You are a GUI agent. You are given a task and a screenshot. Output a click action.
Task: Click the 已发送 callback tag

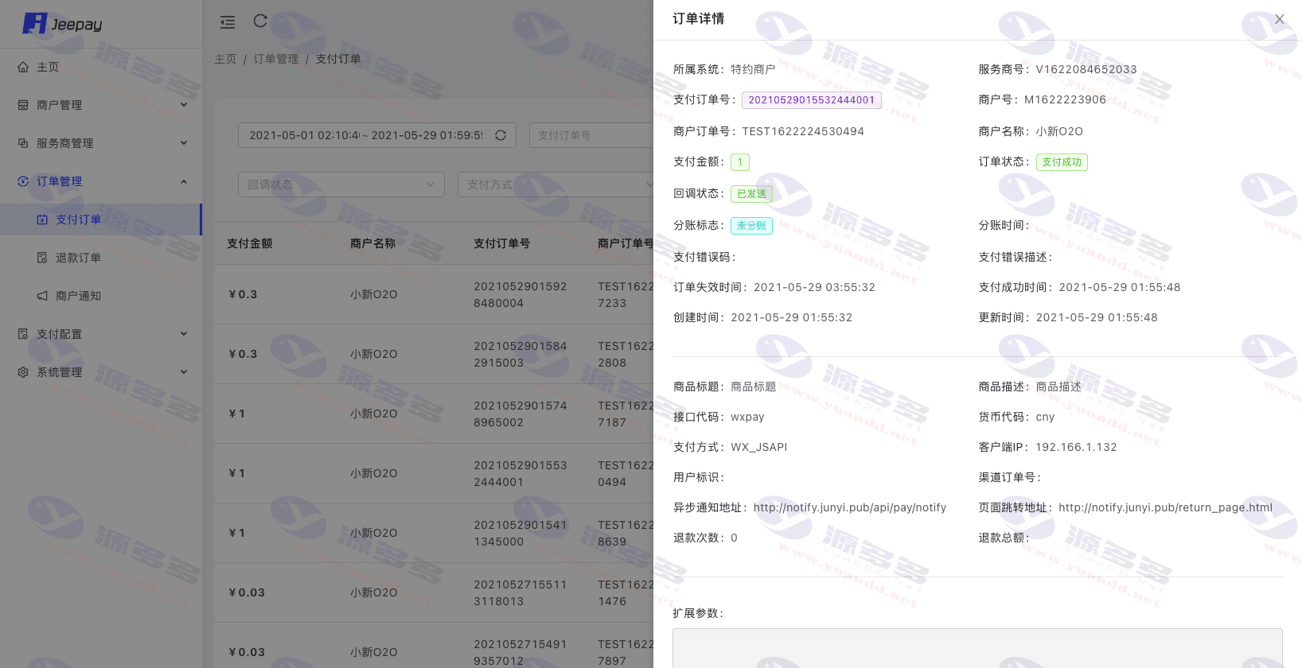point(751,194)
